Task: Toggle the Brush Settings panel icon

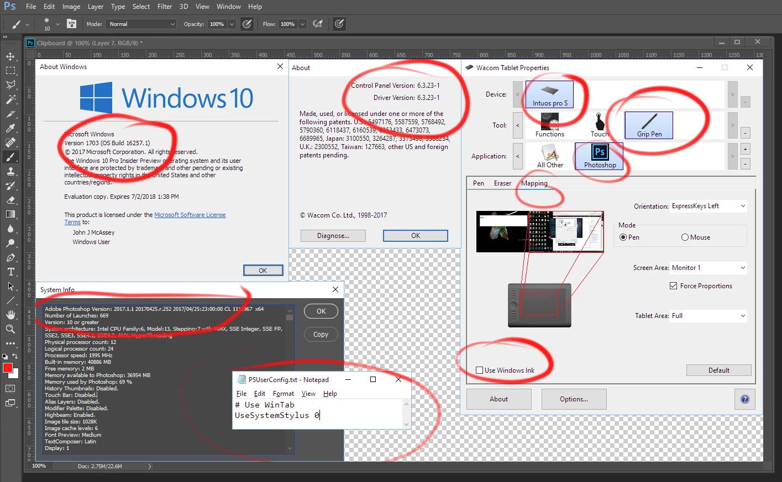Action: (71, 24)
